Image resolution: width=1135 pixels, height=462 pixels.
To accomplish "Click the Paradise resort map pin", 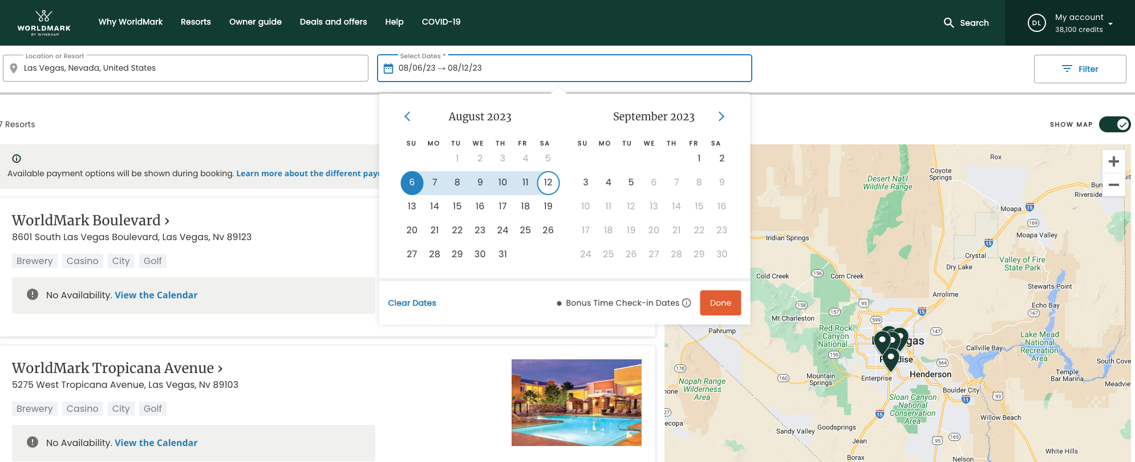I will (890, 361).
